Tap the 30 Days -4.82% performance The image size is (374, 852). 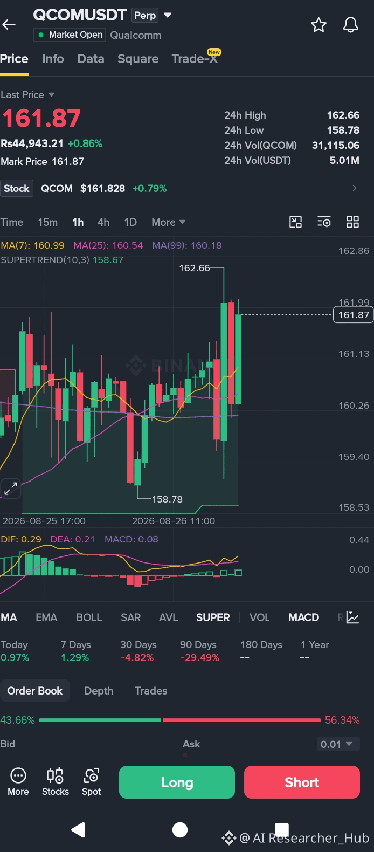click(x=138, y=651)
